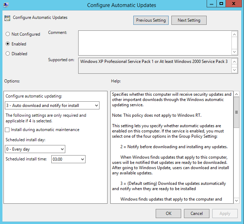This screenshot has width=244, height=224.
Task: Click the 'Scheduled install day:' label
Action: tap(25, 140)
